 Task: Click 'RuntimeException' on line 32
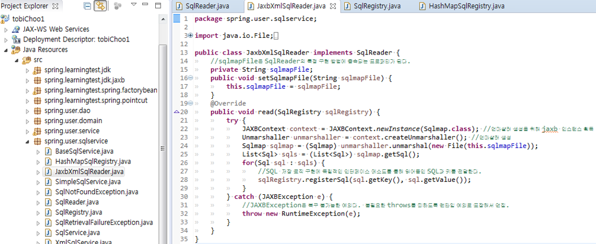pyautogui.click(x=310, y=214)
